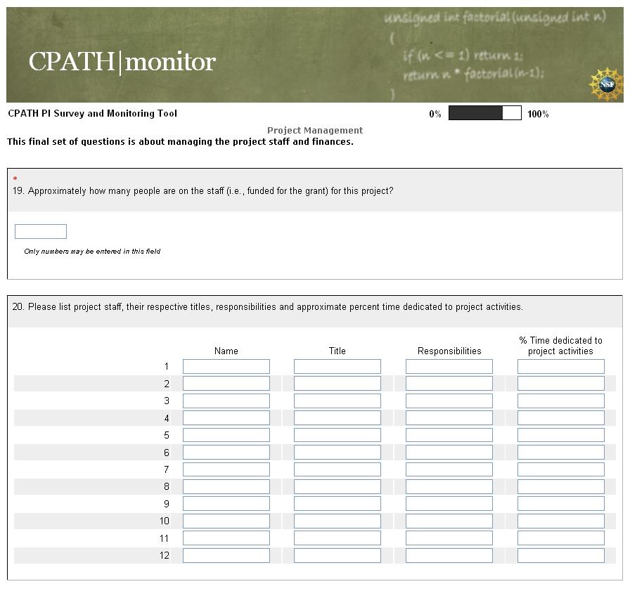Image resolution: width=630 pixels, height=591 pixels.
Task: Click the Name field in row 4
Action: click(x=226, y=418)
